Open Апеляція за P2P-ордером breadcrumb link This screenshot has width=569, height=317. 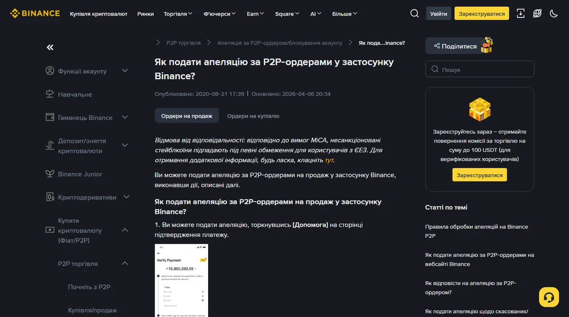click(280, 43)
